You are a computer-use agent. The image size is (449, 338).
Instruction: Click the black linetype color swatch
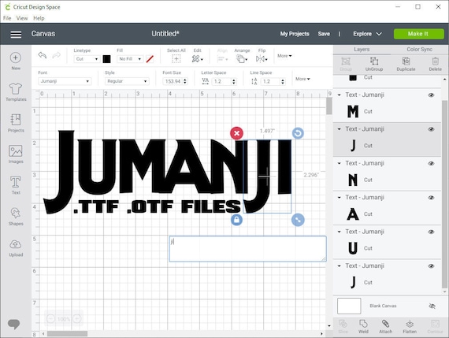point(106,59)
